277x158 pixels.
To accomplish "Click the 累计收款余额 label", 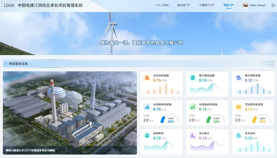I will click(x=253, y=76).
